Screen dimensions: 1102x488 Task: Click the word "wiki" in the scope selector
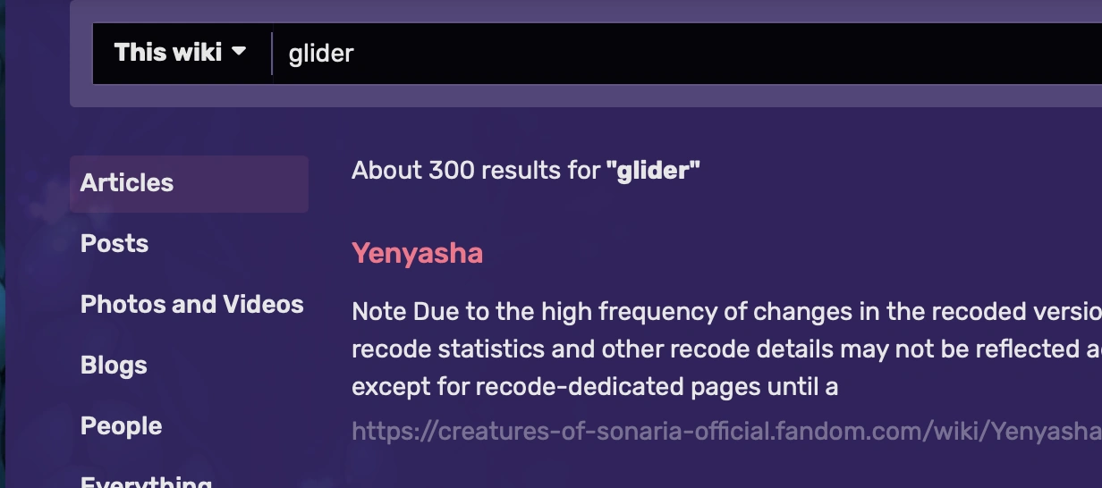pos(199,53)
